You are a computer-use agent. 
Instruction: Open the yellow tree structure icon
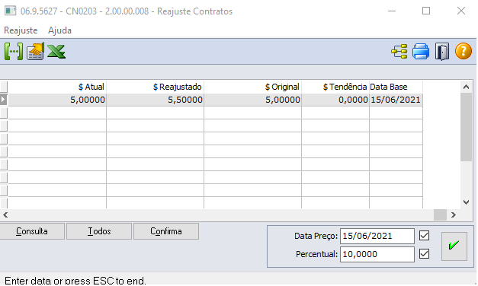coord(399,52)
